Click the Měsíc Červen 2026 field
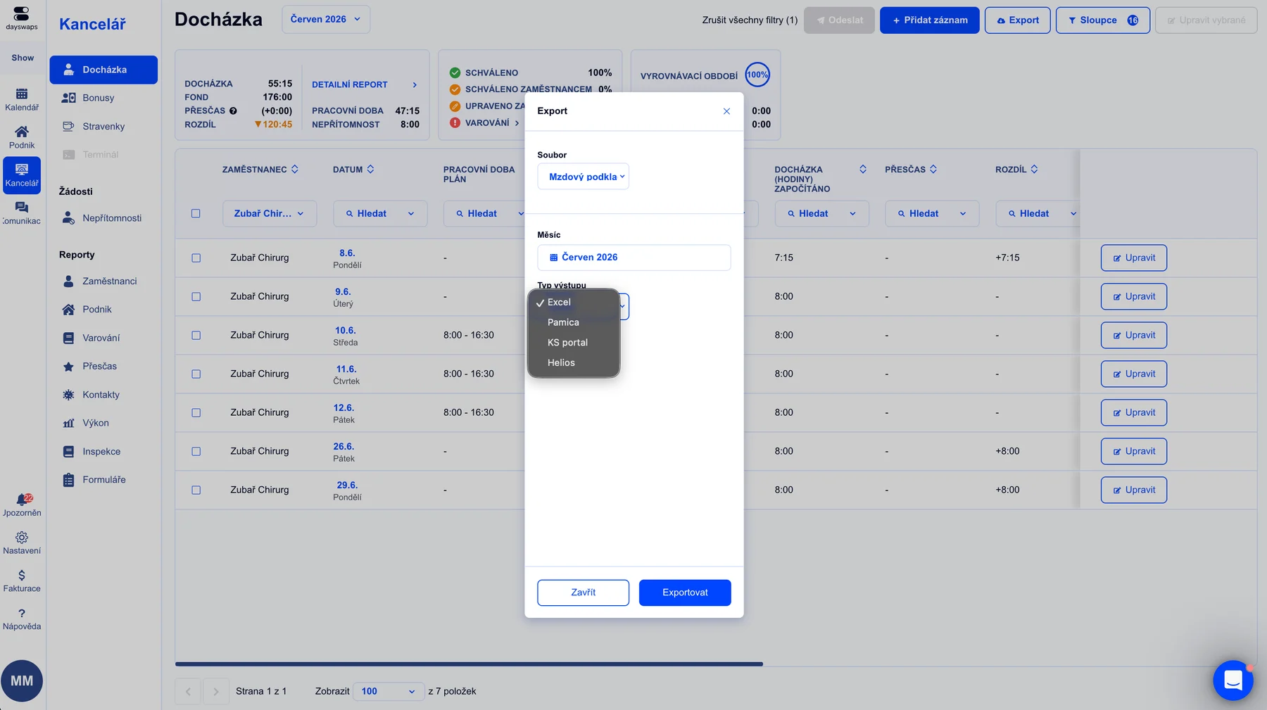The height and width of the screenshot is (710, 1267). [634, 258]
